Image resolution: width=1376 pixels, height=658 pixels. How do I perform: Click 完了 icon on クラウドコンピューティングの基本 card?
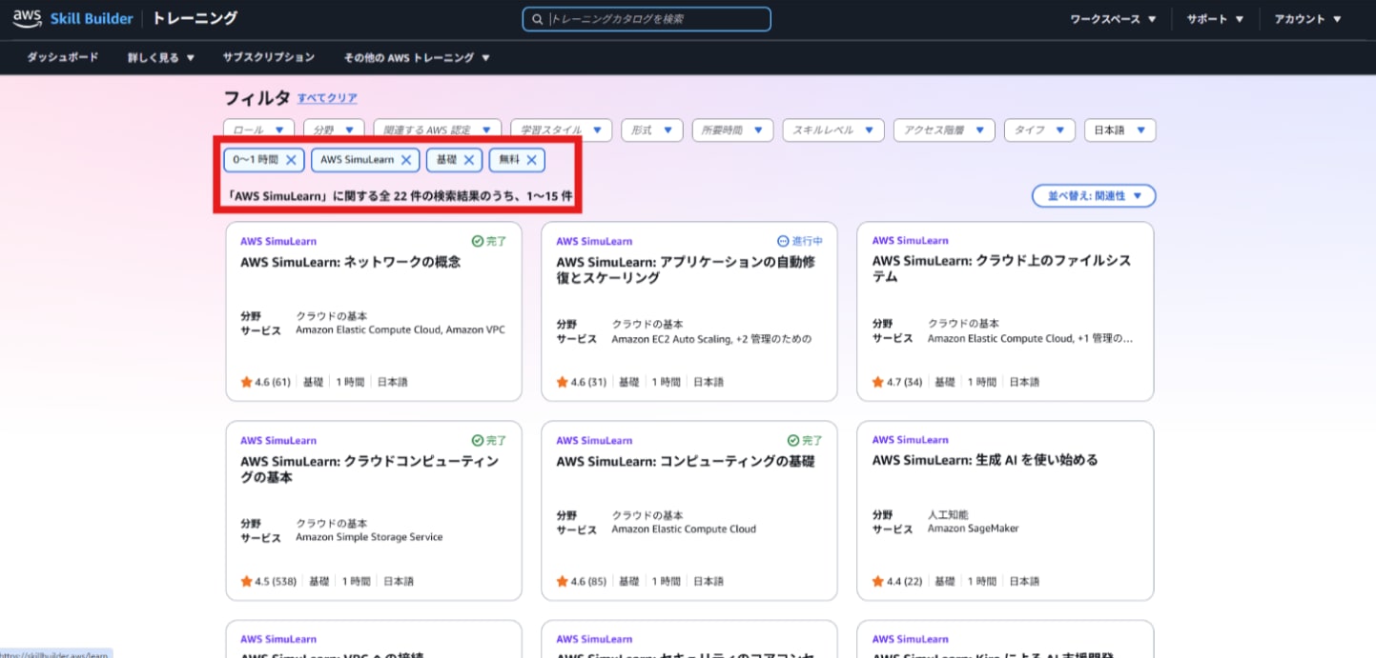(x=478, y=440)
